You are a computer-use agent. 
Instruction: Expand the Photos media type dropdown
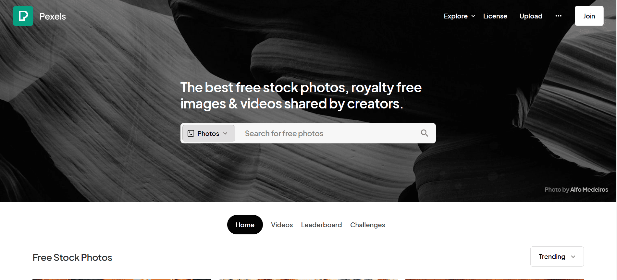pos(208,133)
